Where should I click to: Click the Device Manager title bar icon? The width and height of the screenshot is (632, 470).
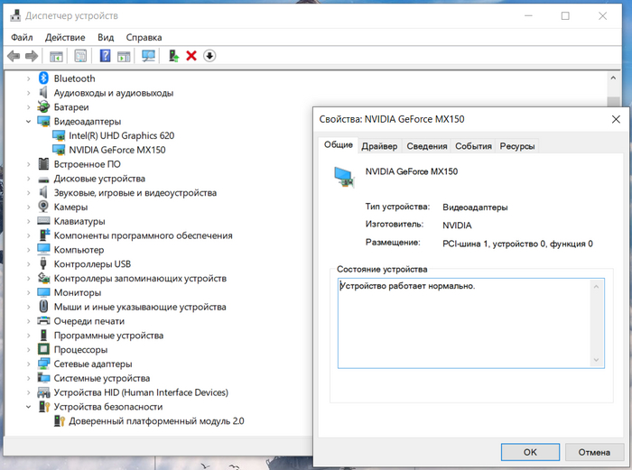click(15, 15)
